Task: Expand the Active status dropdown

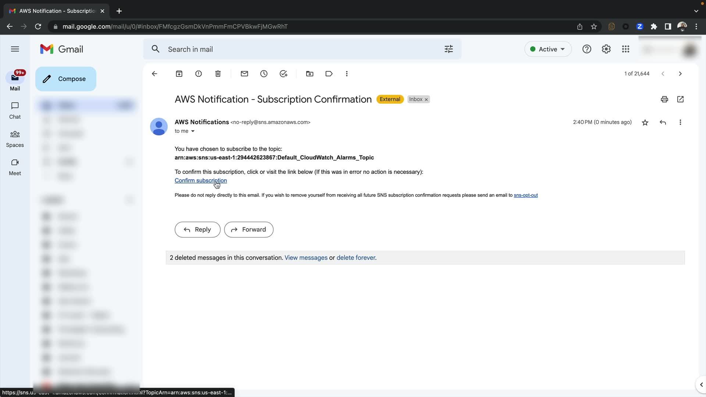Action: [x=548, y=49]
